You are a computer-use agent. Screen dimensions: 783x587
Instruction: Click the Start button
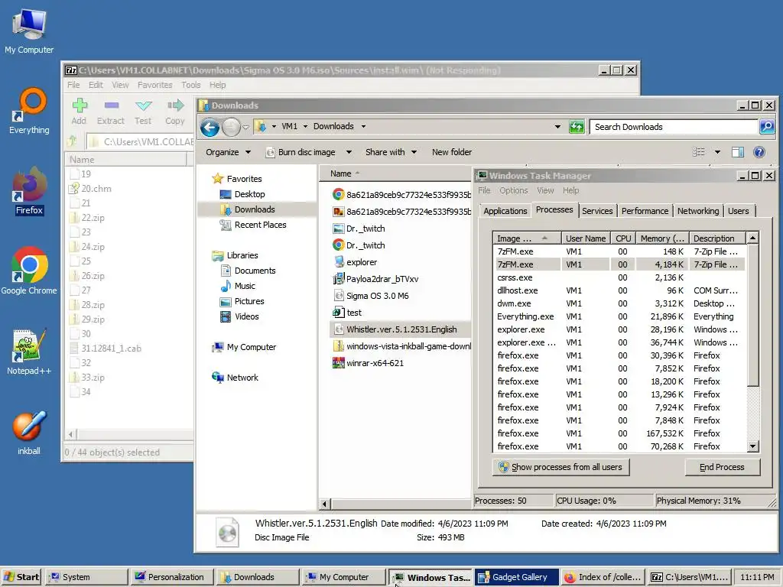click(22, 577)
